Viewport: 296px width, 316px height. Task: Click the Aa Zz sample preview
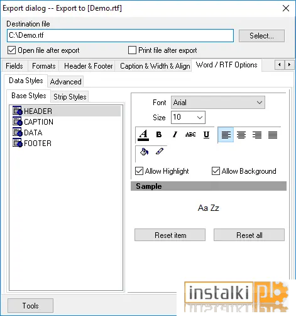click(x=209, y=208)
